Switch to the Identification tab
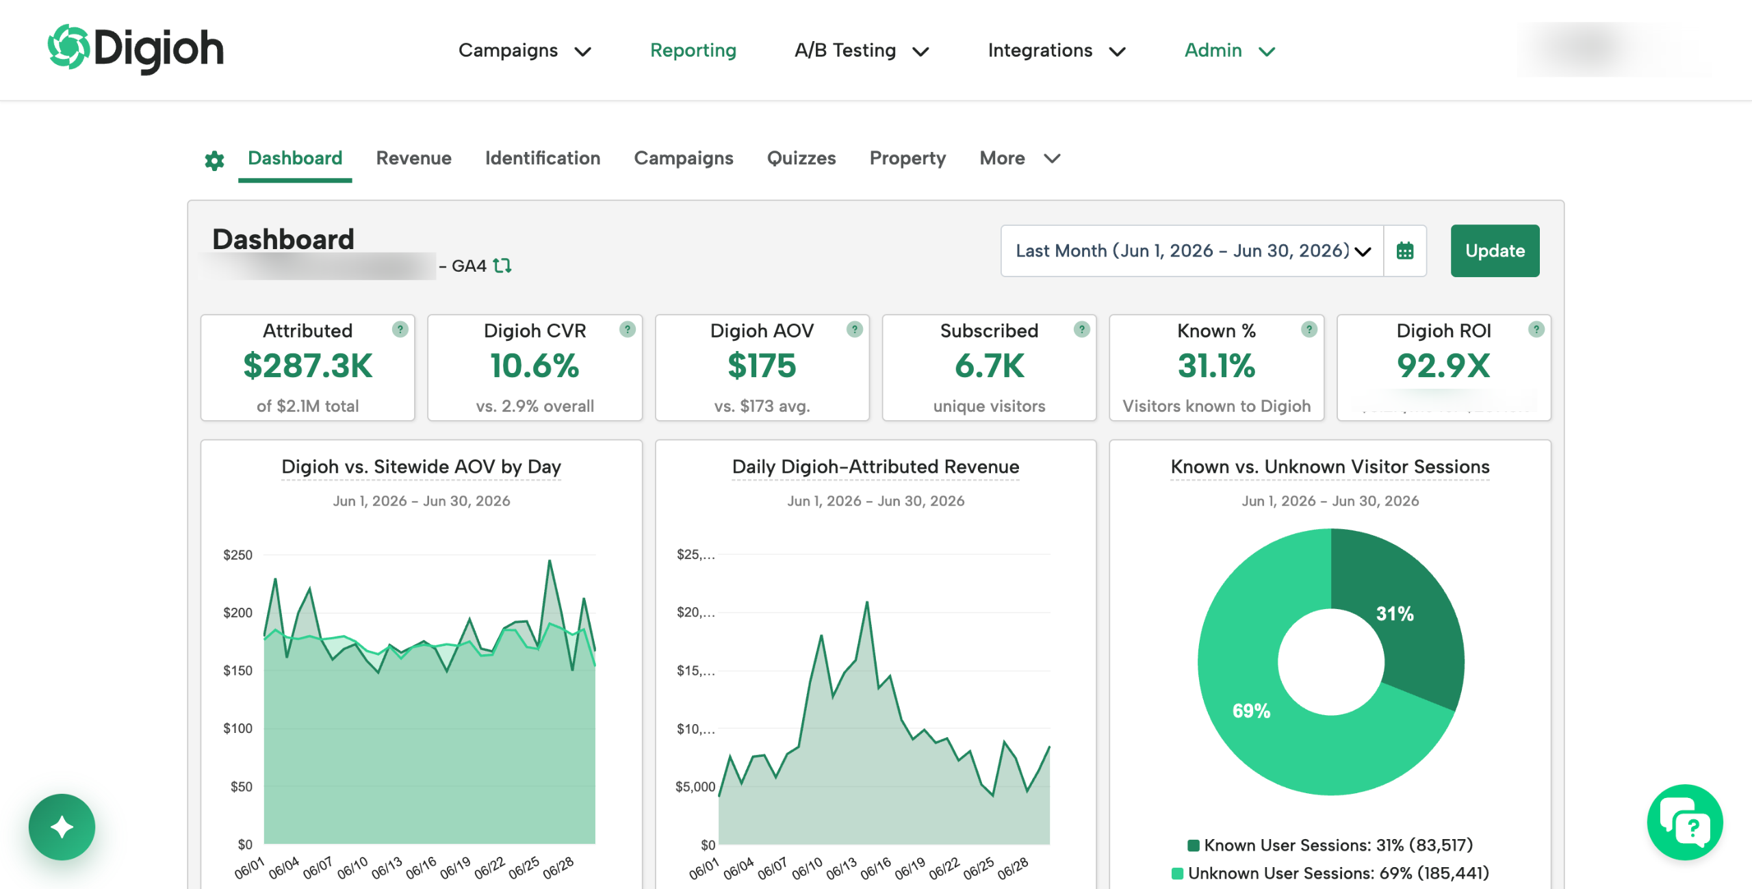 [543, 159]
